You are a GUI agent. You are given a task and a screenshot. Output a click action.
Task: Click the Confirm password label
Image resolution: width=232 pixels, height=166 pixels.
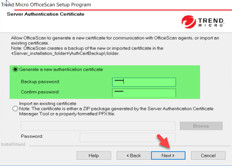(x=40, y=92)
